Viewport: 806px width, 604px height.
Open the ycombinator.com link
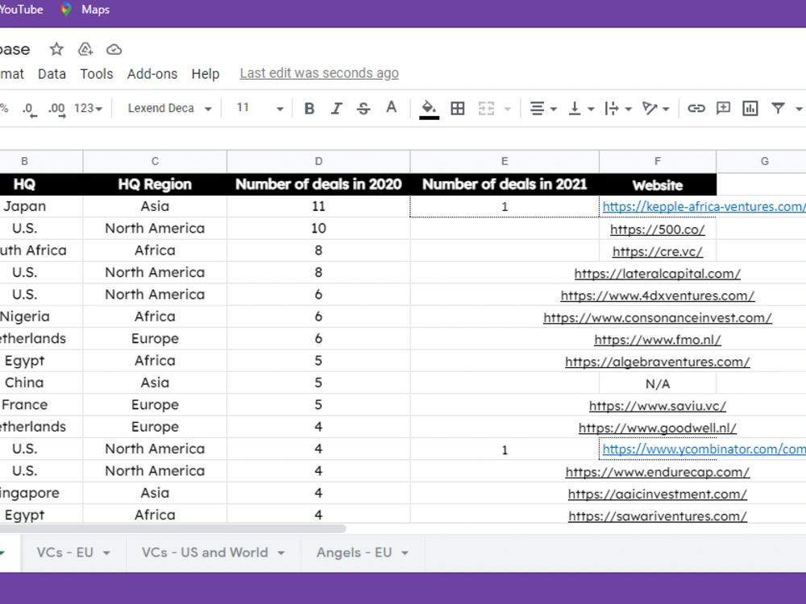704,449
